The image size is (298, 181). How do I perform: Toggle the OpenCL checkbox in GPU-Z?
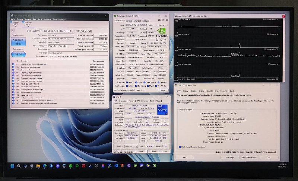(x=127, y=82)
